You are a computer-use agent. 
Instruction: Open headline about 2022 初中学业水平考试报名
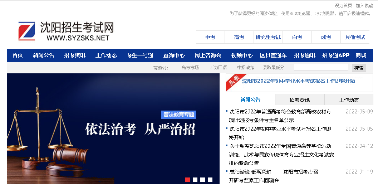pyautogui.click(x=298, y=81)
